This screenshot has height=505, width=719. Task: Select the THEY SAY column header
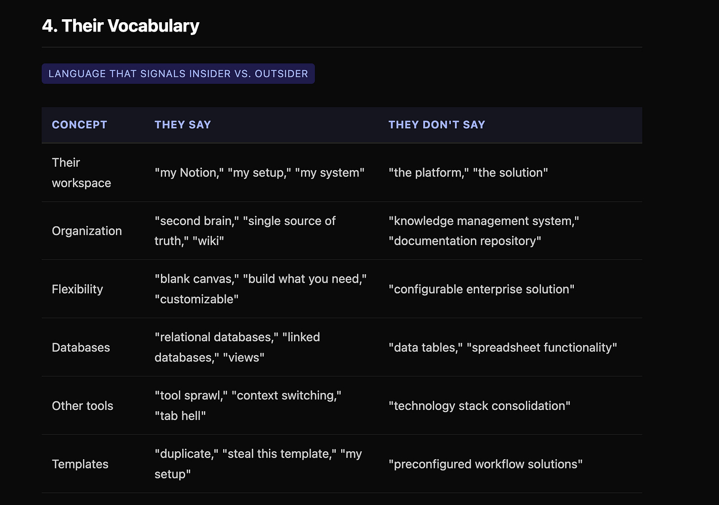[x=183, y=125]
